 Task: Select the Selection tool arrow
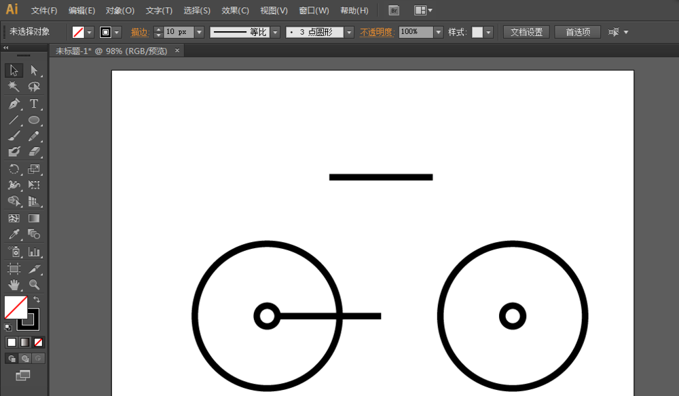pyautogui.click(x=14, y=70)
